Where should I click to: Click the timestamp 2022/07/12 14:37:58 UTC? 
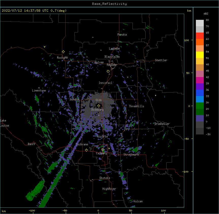tap(25, 11)
